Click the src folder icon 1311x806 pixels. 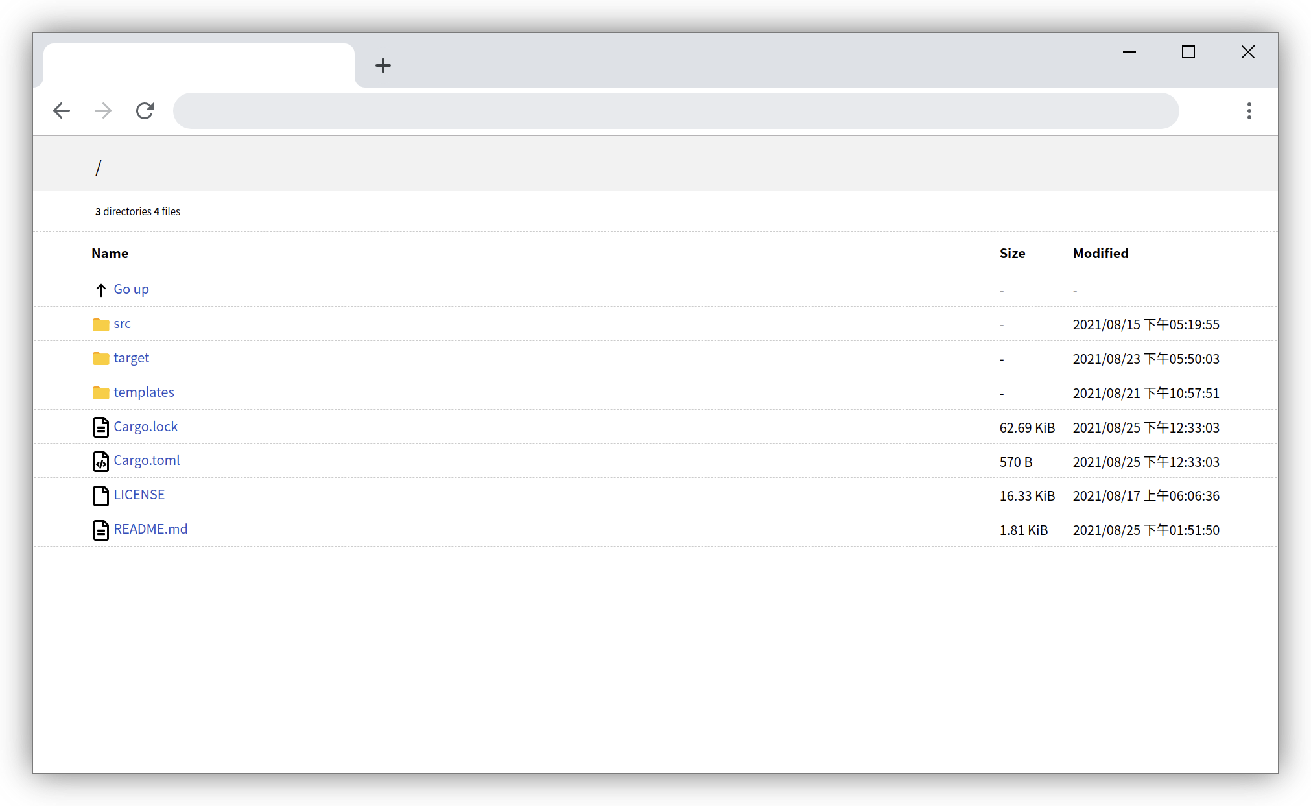pos(100,324)
